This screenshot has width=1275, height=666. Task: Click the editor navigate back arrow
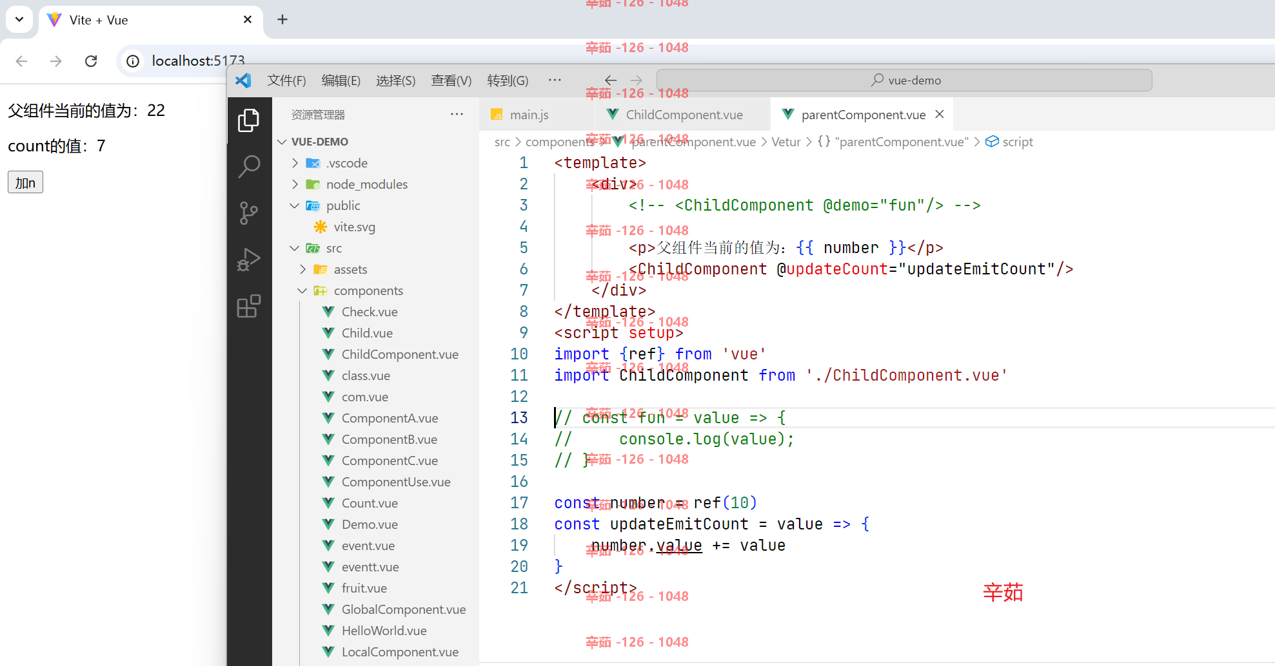coord(611,81)
